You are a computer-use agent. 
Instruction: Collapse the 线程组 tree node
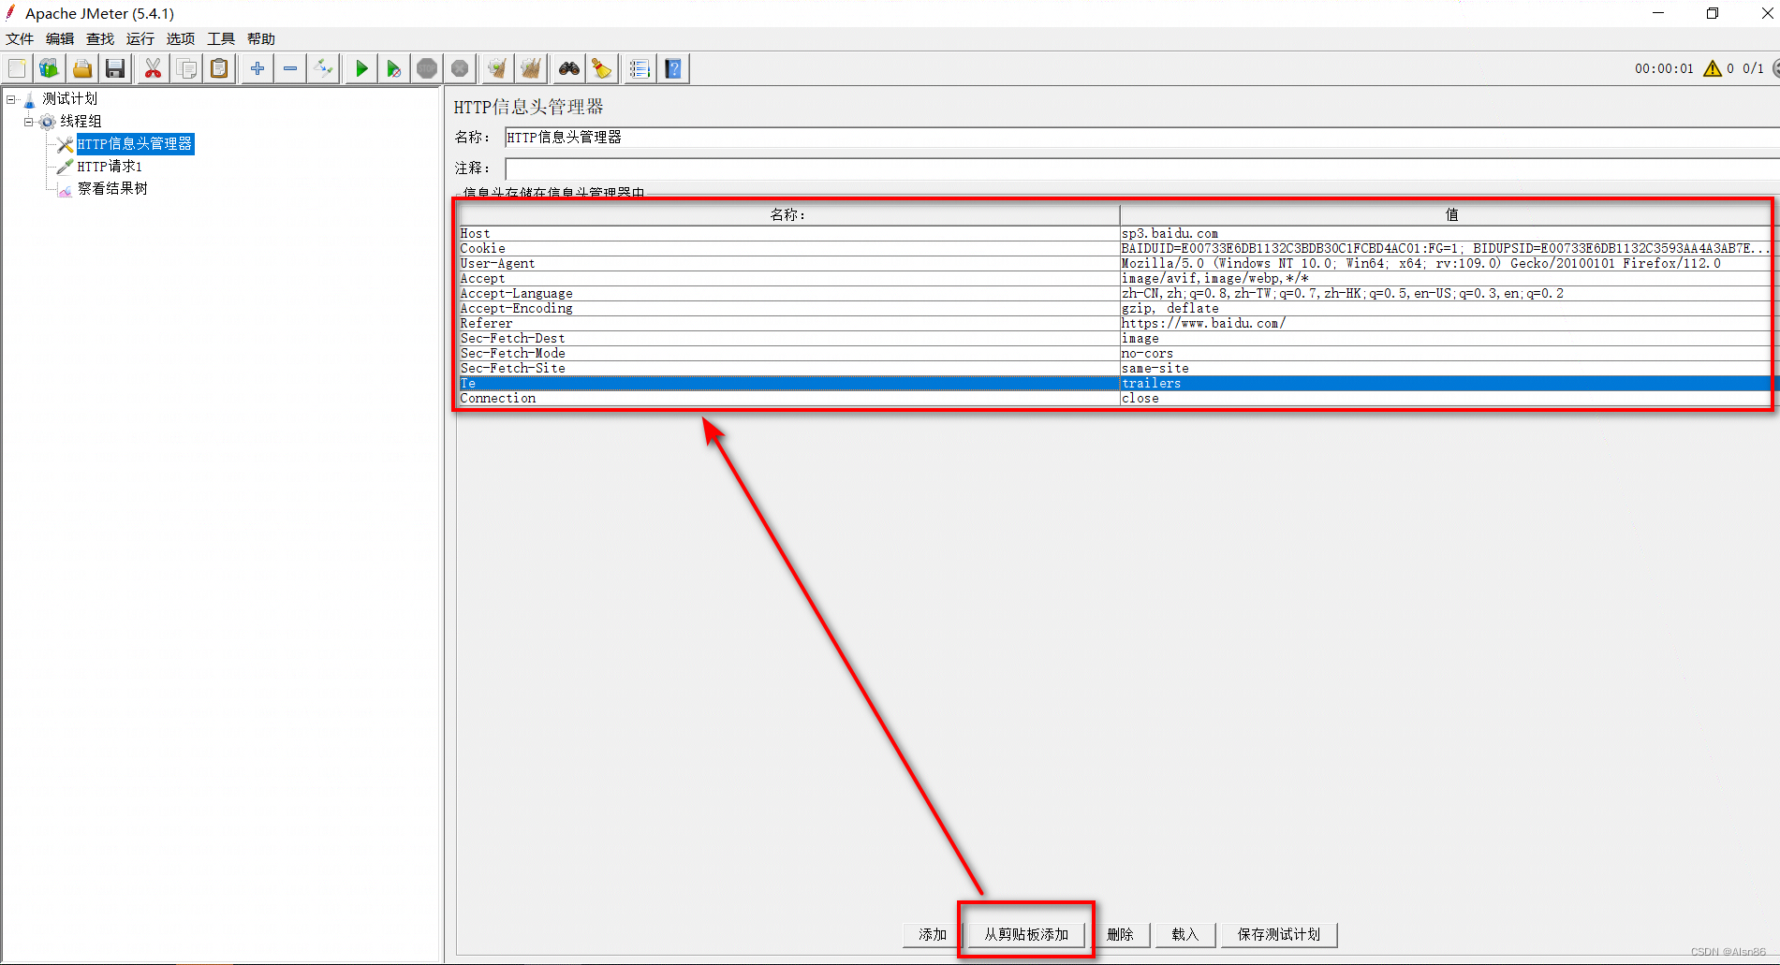[x=29, y=122]
